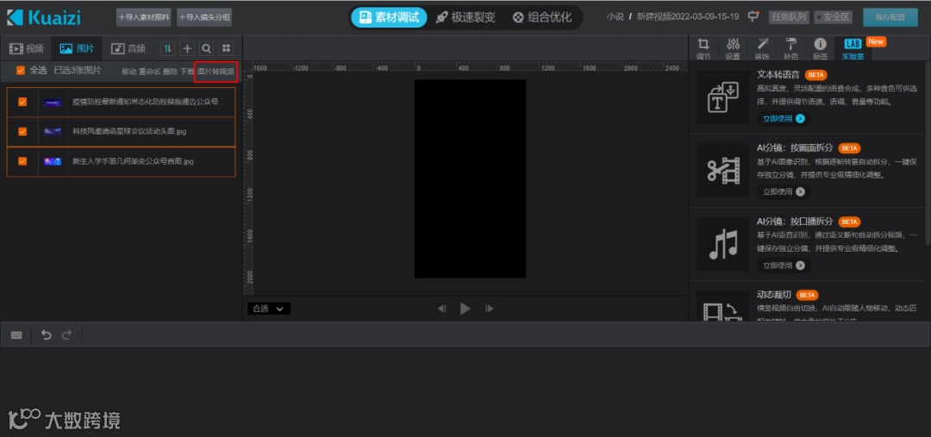Click the 文本转语音 title text
This screenshot has width=931, height=437.
coord(778,75)
